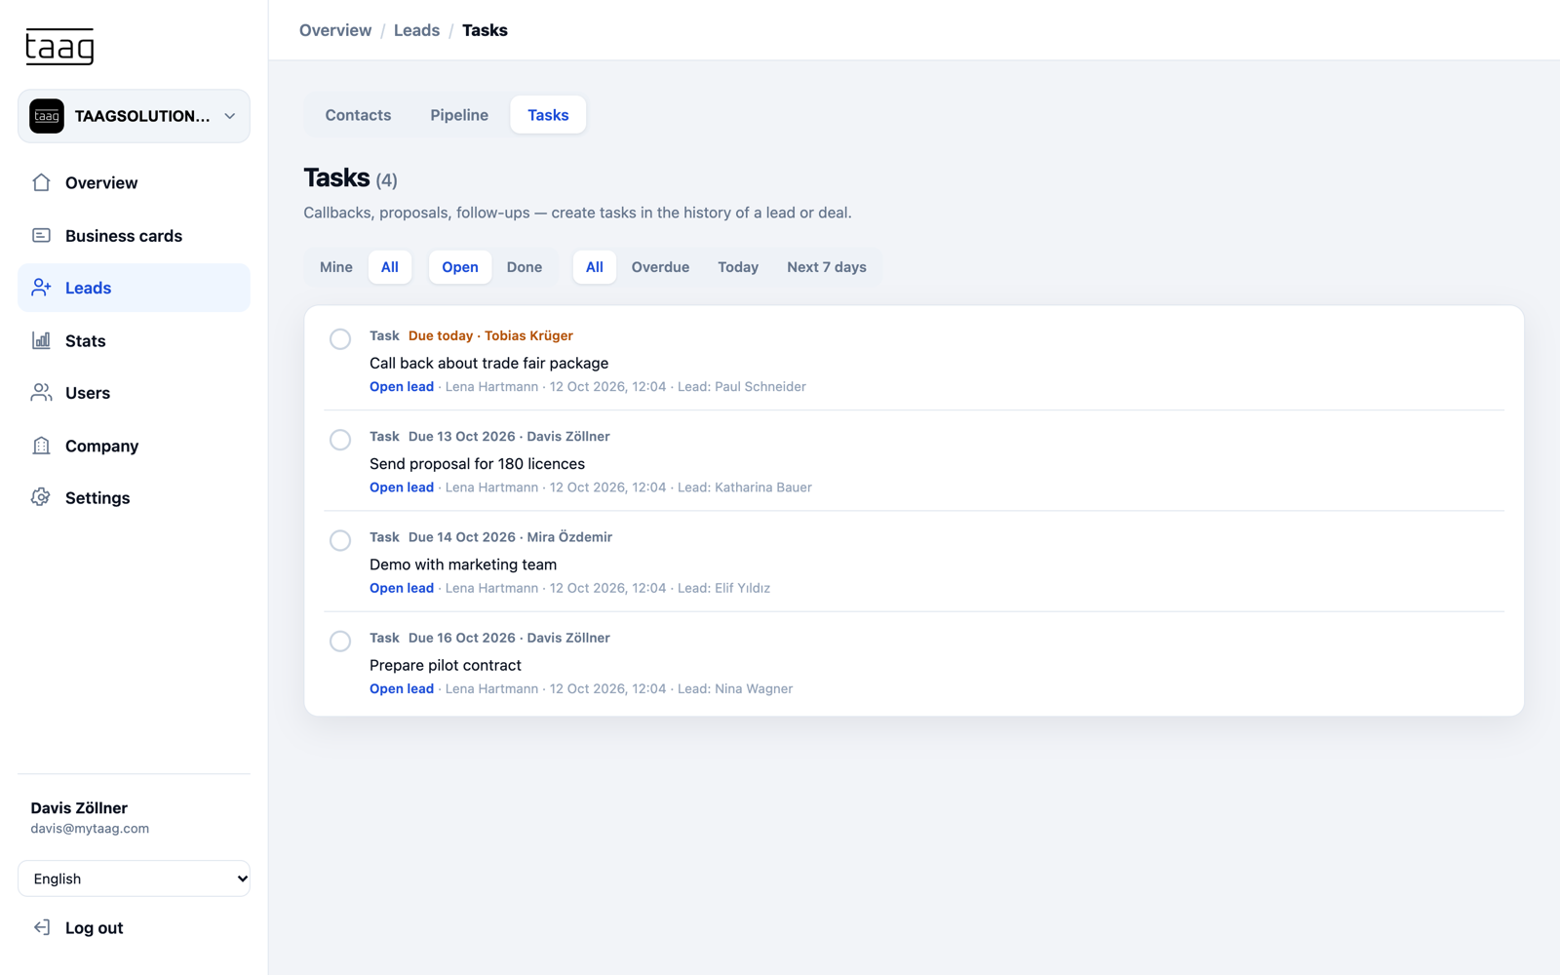
Task: Click the taag logo in the sidebar
Action: (59, 47)
